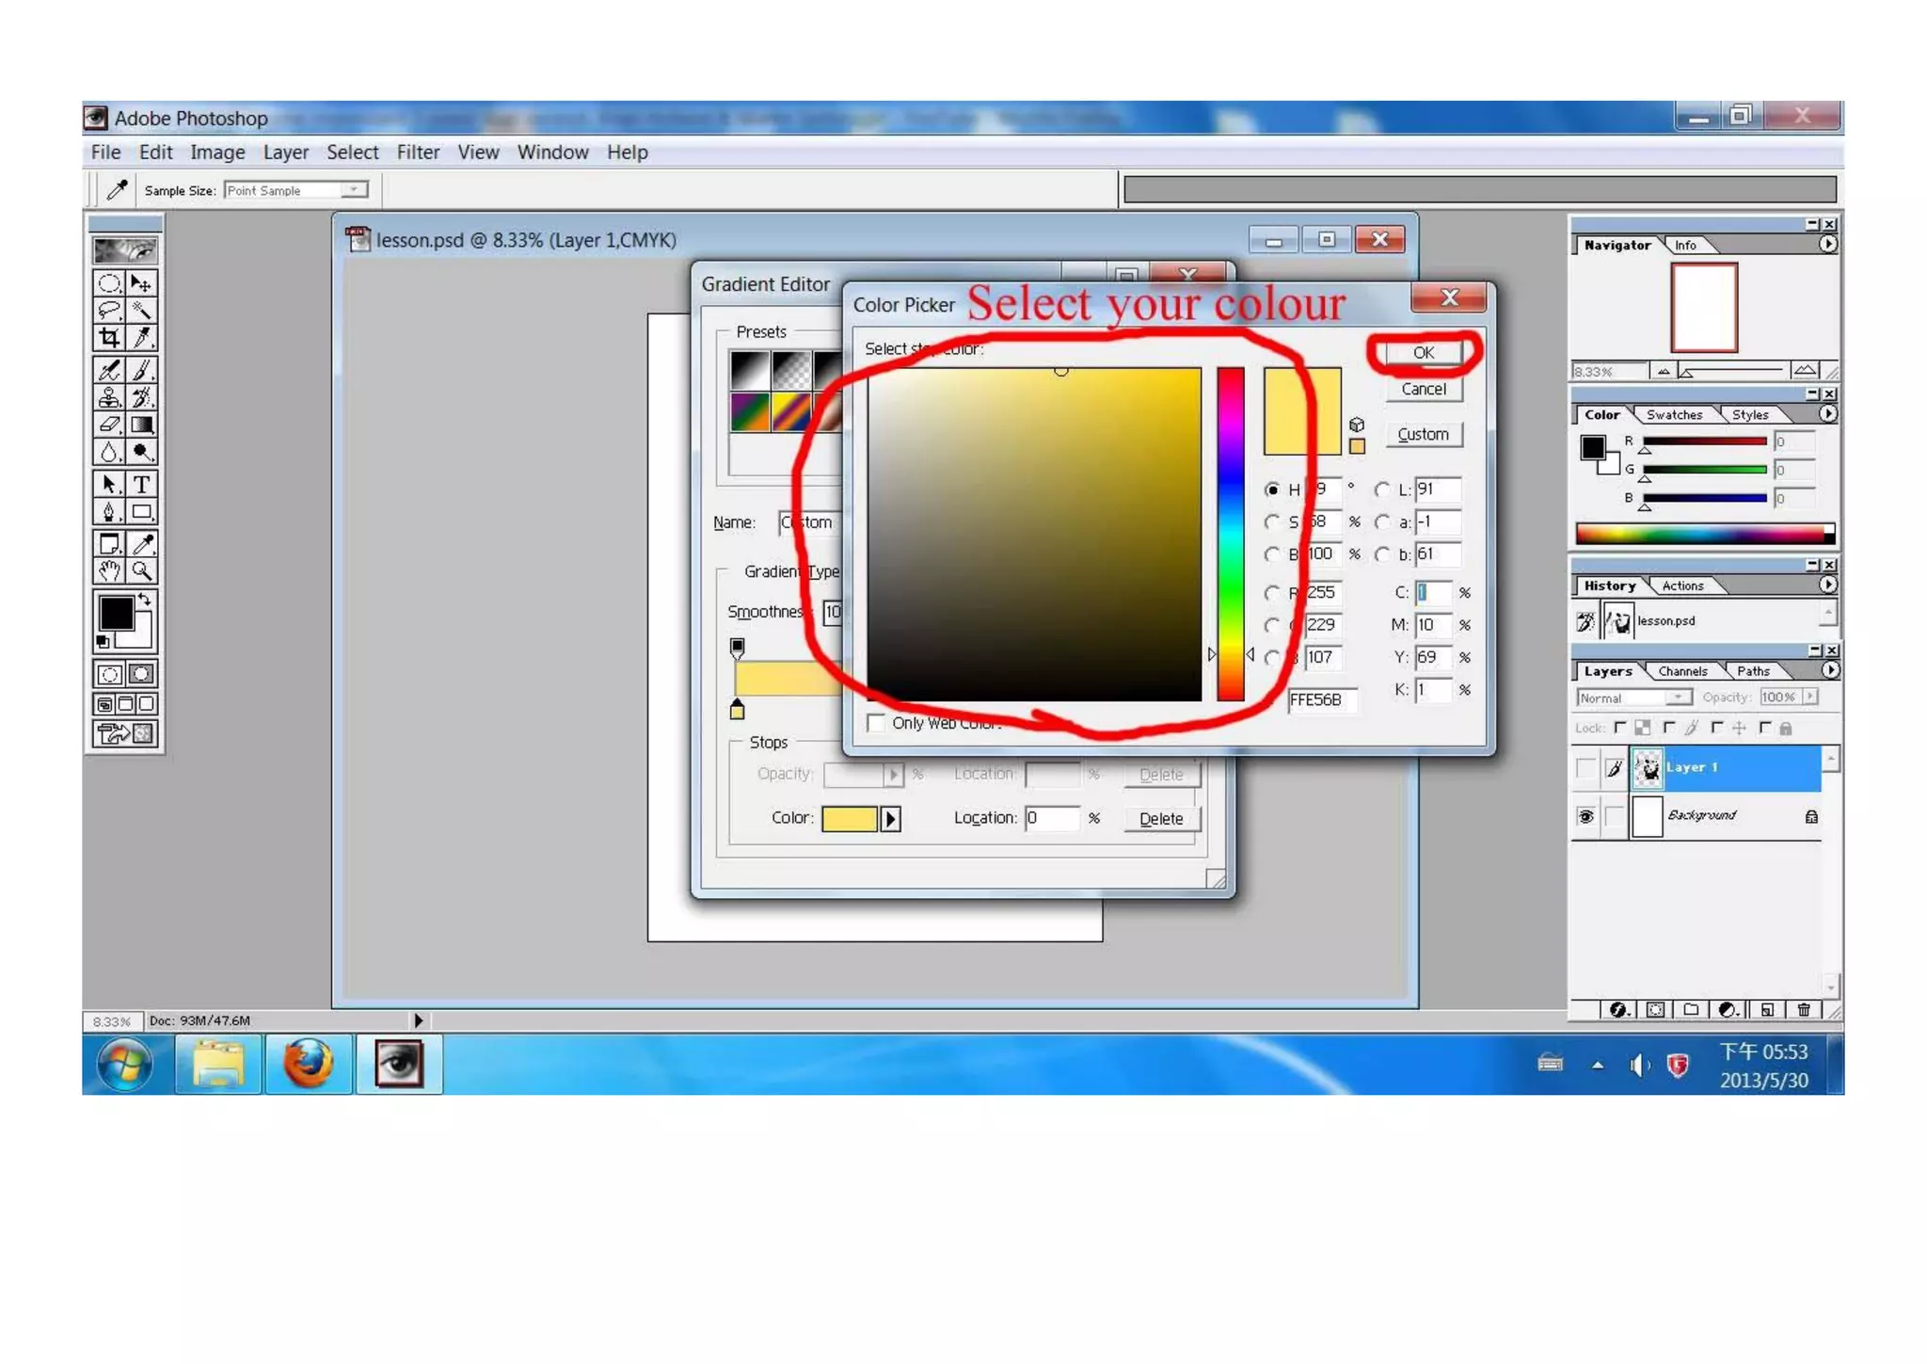
Task: Open the Filter menu
Action: pyautogui.click(x=418, y=152)
